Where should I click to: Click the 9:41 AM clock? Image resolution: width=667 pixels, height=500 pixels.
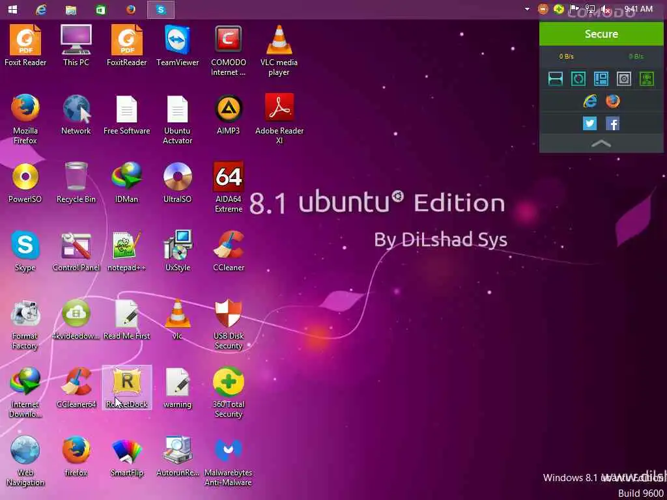point(638,9)
